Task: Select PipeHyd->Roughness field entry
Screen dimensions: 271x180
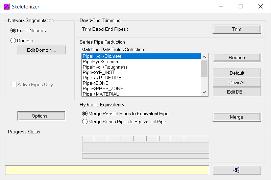Action: (141, 67)
